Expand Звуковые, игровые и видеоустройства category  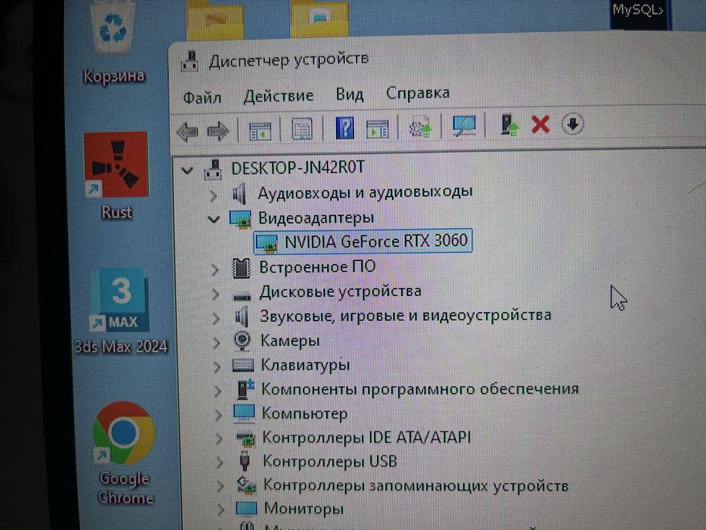[x=216, y=318]
